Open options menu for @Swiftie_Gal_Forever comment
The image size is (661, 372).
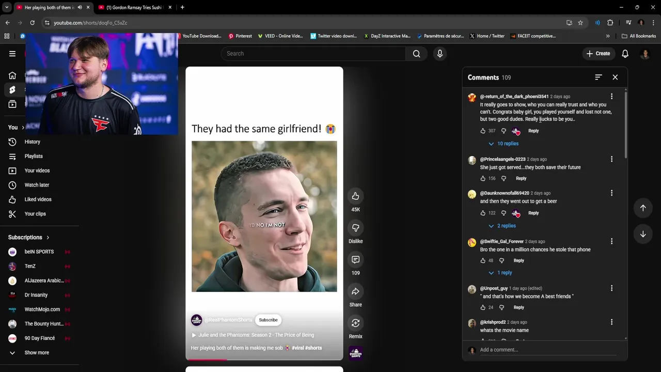point(611,241)
